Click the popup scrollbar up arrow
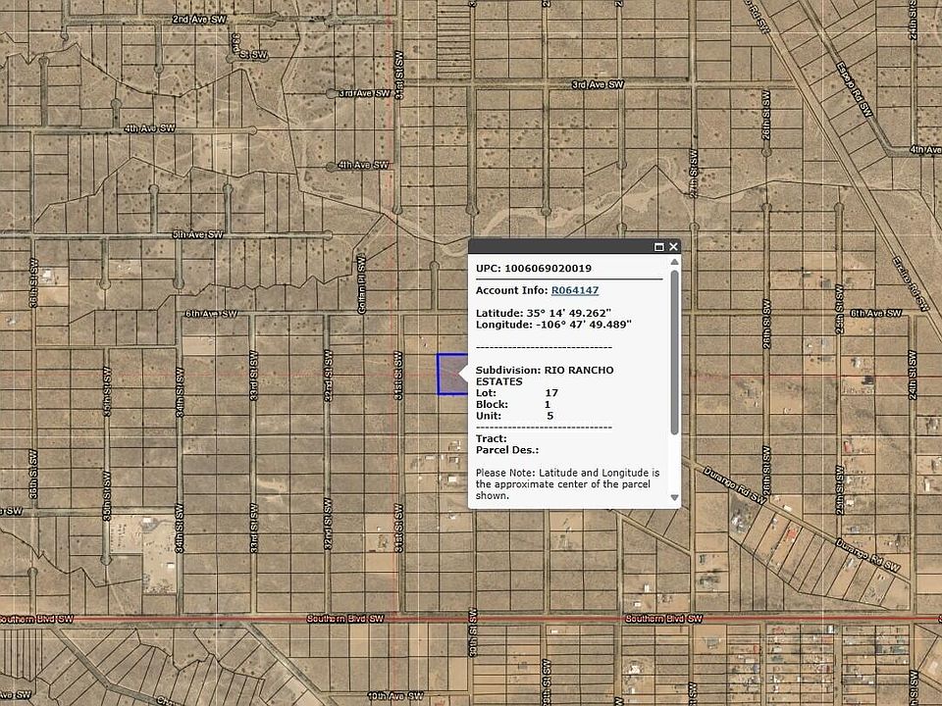 tap(674, 265)
